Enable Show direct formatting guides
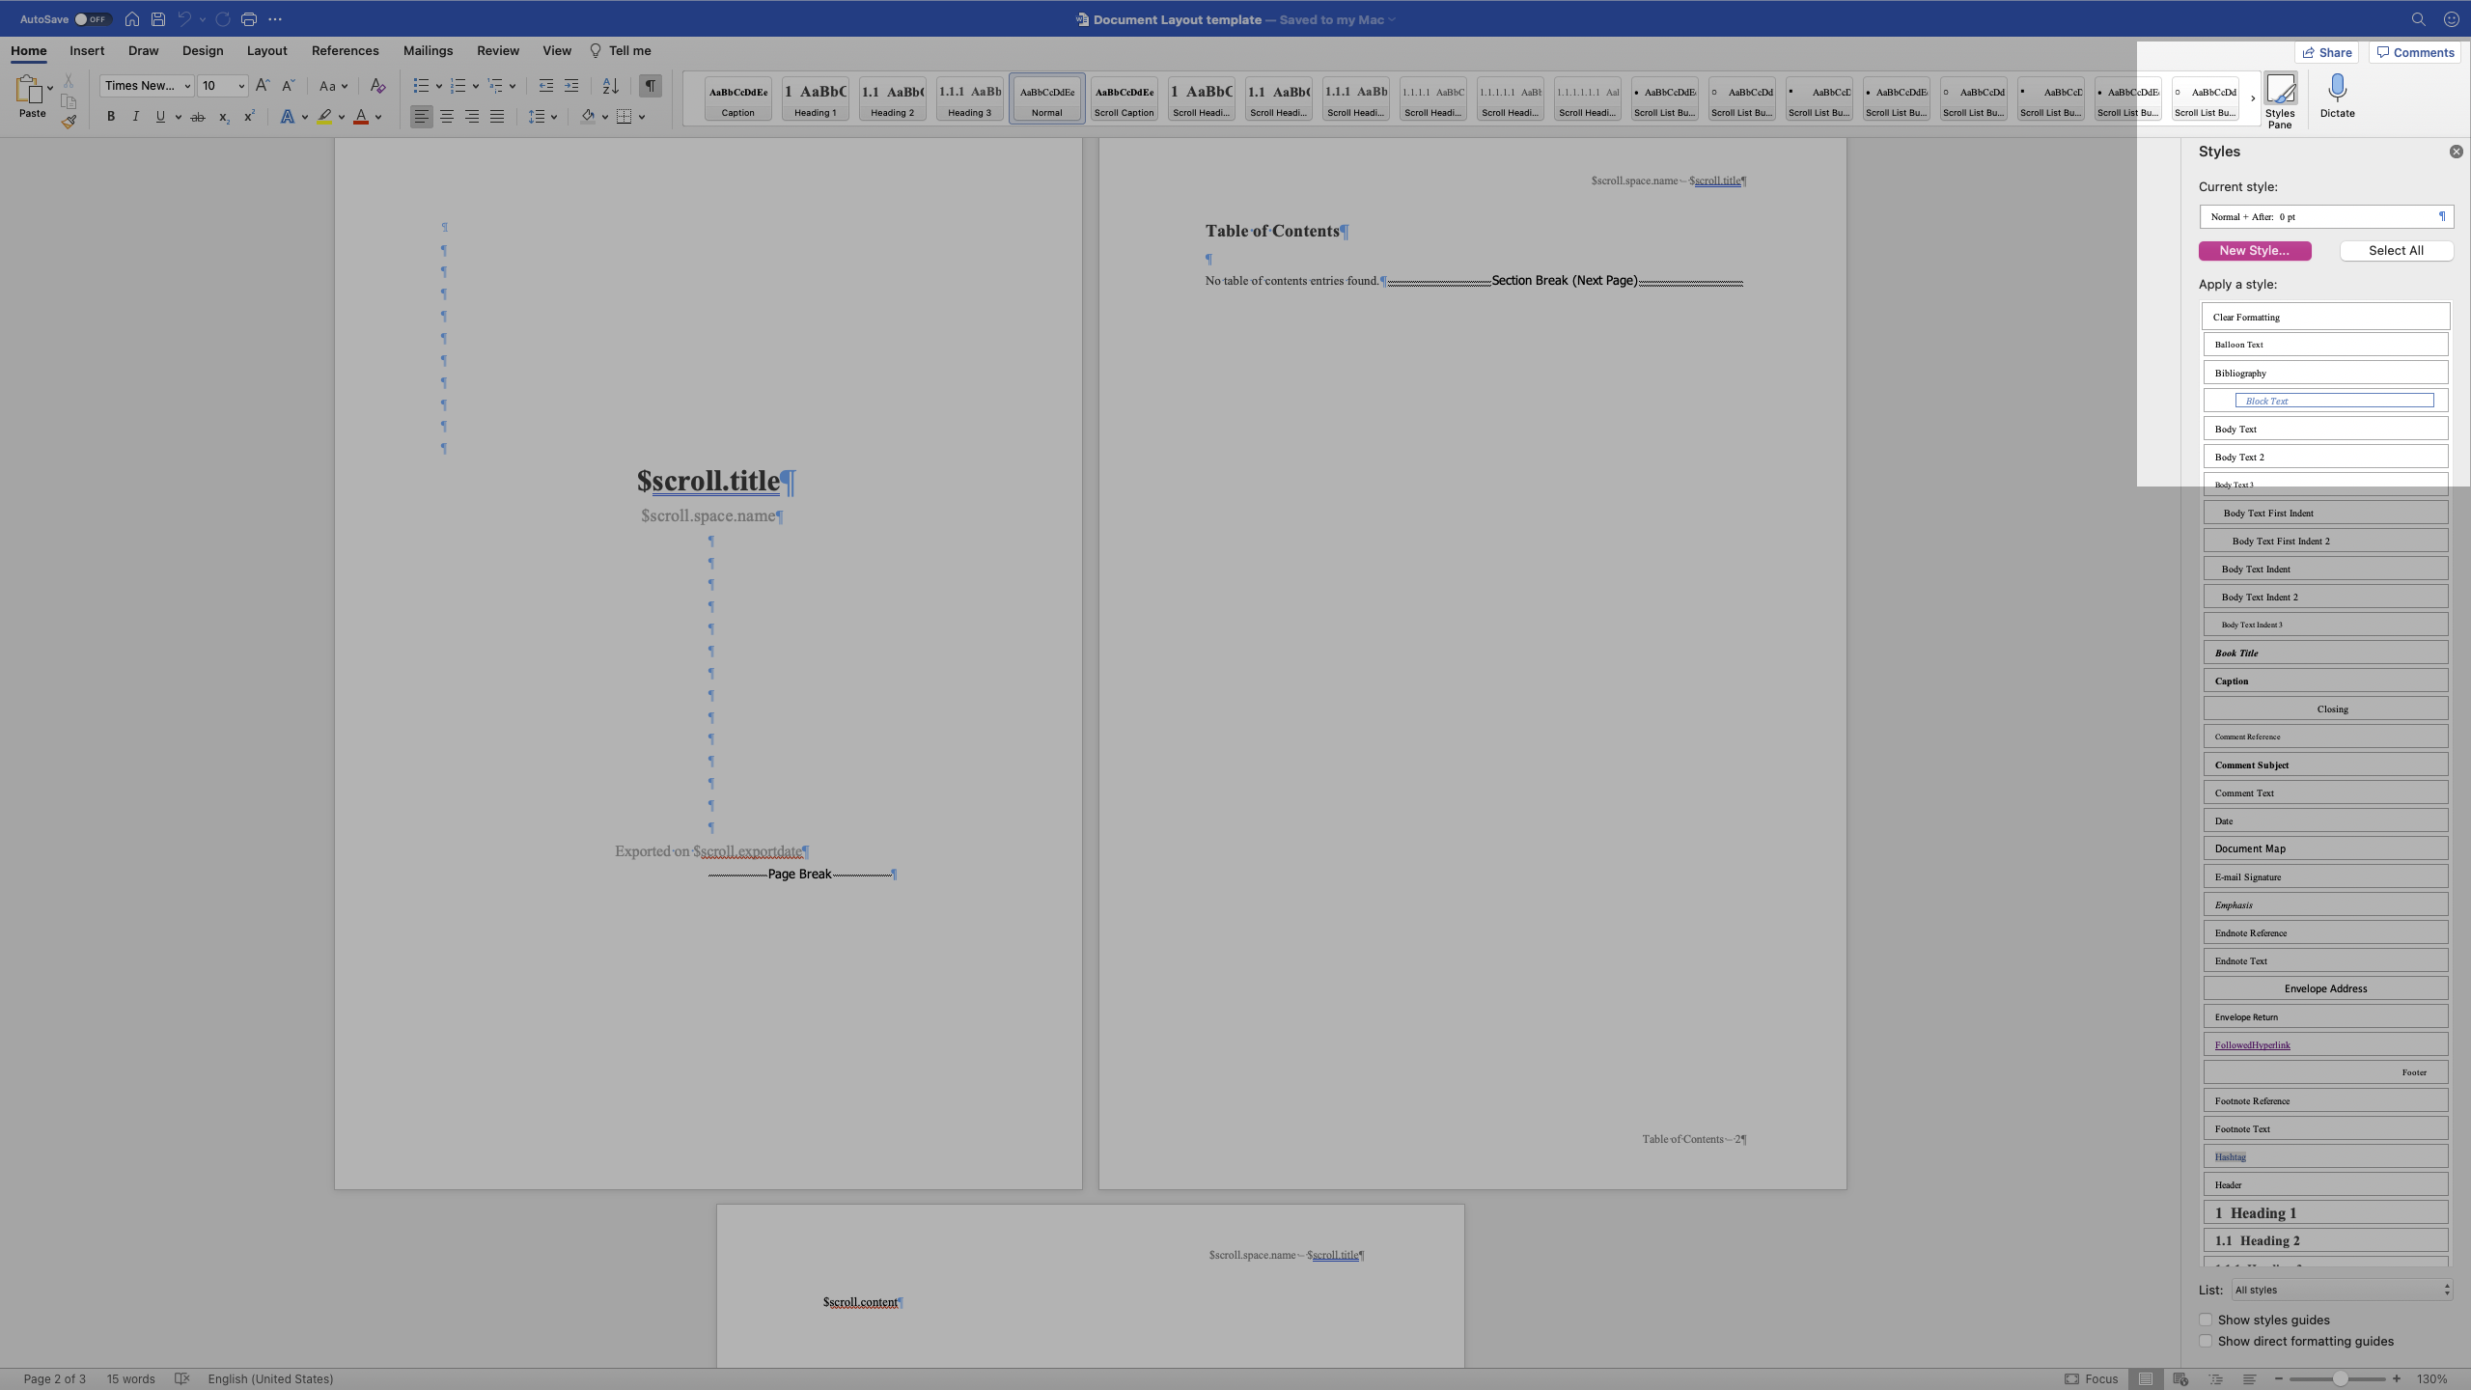The height and width of the screenshot is (1390, 2471). 2207,1341
